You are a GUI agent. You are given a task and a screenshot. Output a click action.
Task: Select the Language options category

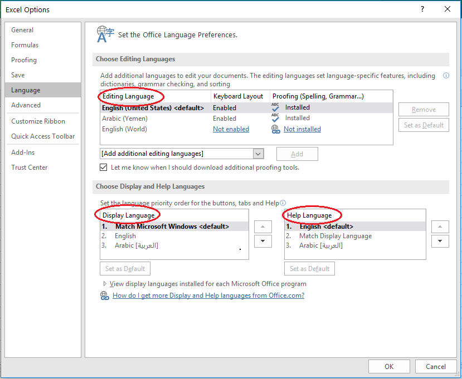(43, 90)
